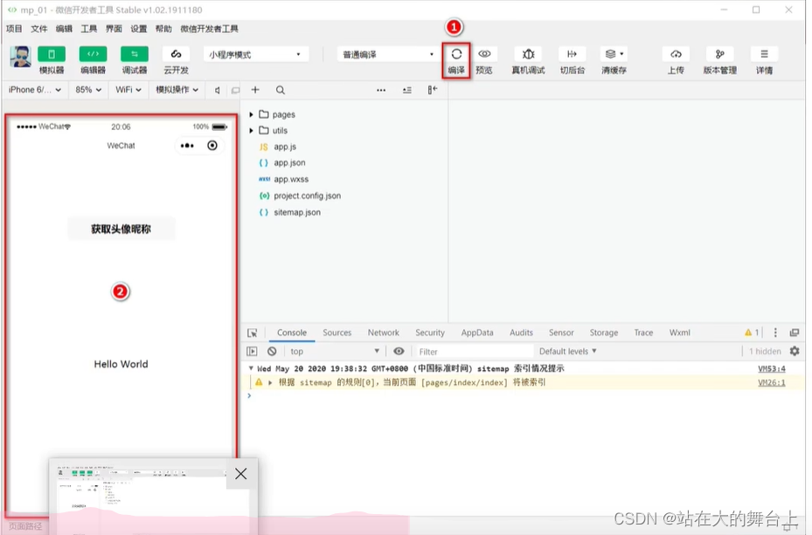Viewport: 812px width, 535px height.
Task: Click the 切后台 switch background icon
Action: [572, 54]
